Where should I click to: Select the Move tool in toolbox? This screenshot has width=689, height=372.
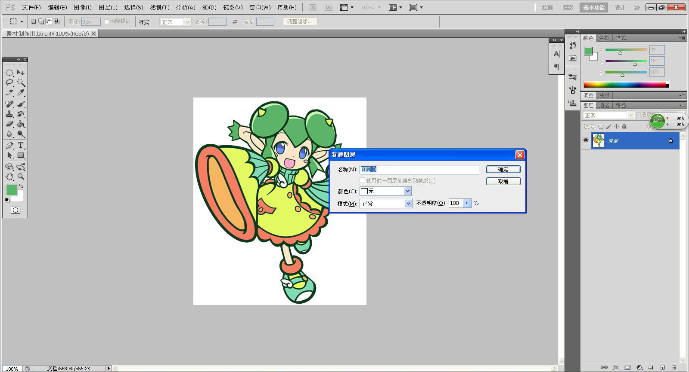click(21, 73)
